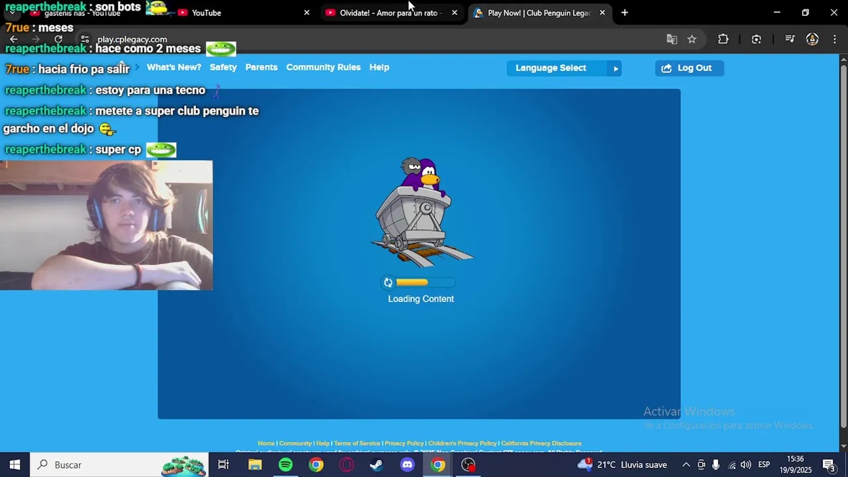
Task: Open the Privacy Policy footer link
Action: click(x=404, y=443)
